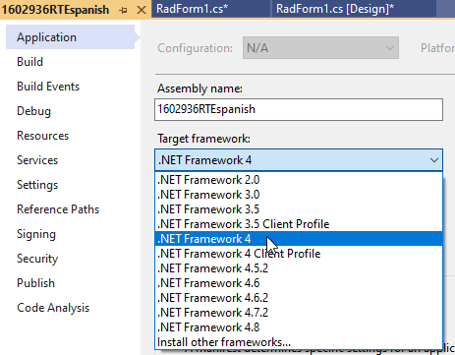Screen dimensions: 455x355
Task: Choose .NET Framework 4.7.2 from list
Action: (299, 313)
